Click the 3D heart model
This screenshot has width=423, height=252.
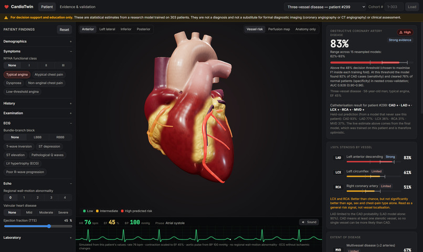(189, 107)
